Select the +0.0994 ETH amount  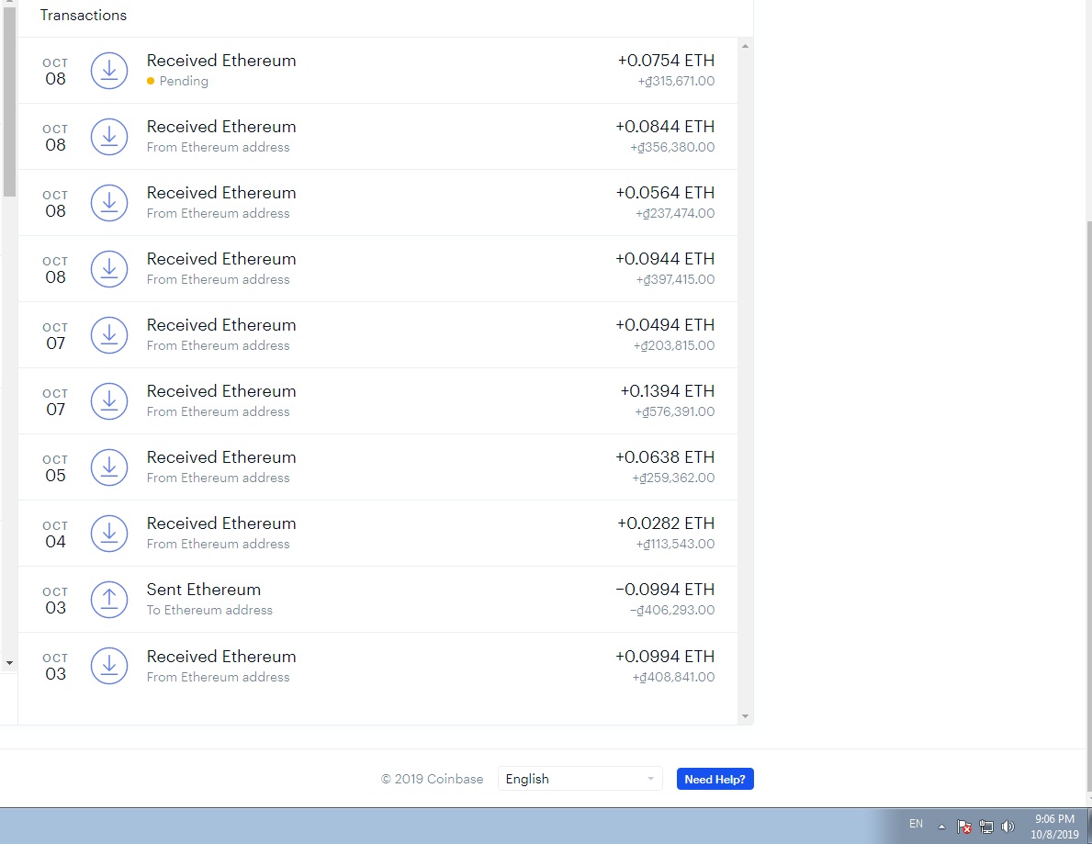tap(665, 657)
